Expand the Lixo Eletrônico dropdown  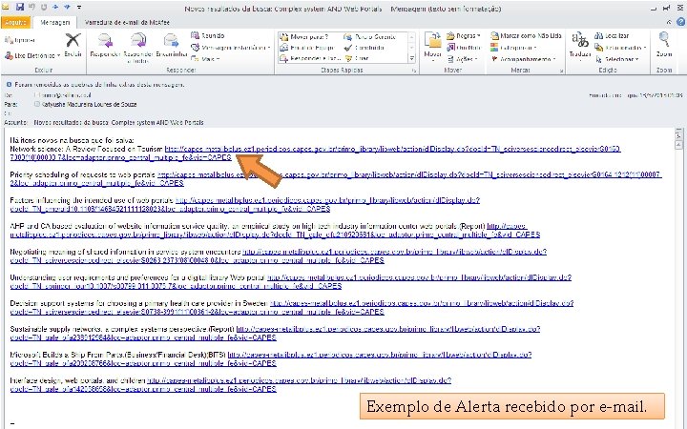(x=32, y=55)
